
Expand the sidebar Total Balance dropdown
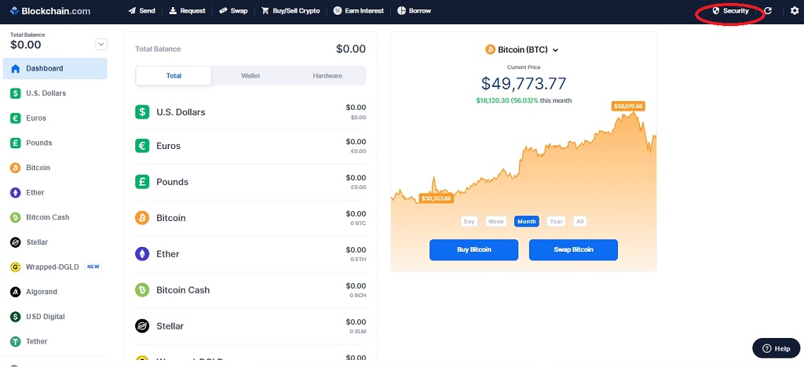point(101,45)
